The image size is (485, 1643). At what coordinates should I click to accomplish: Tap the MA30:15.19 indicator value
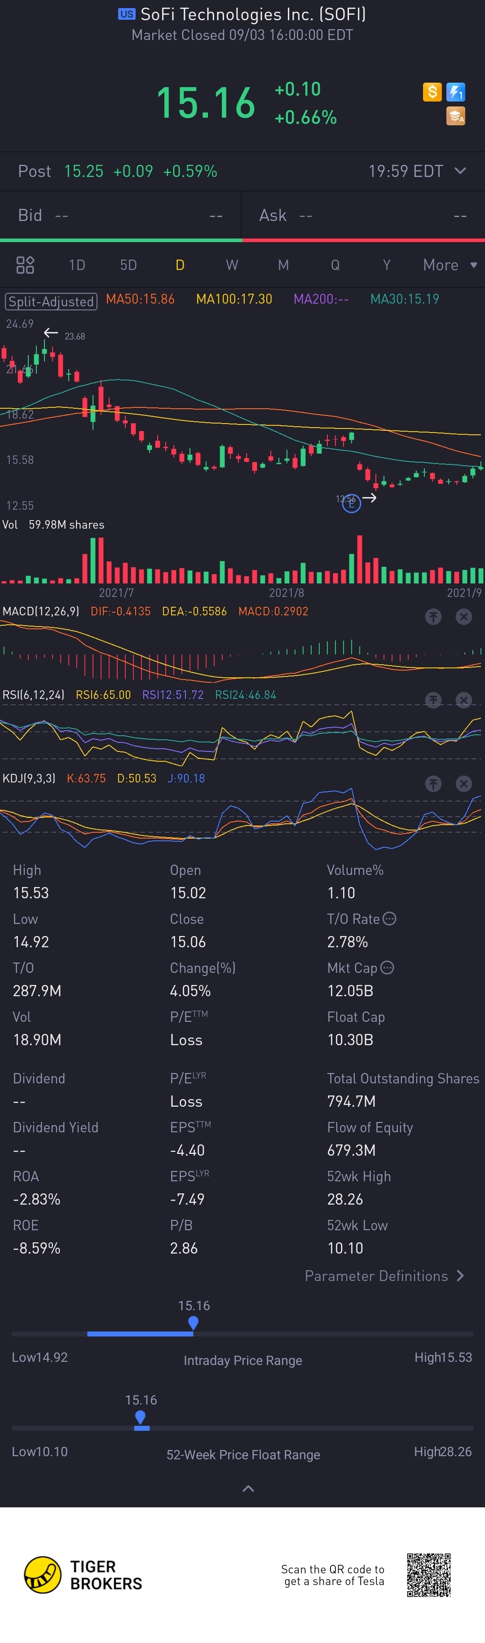pos(405,299)
